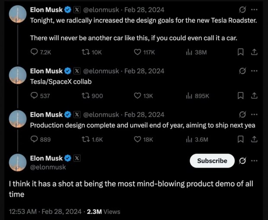Share the Tesla Roadster design goals tweet

point(255,52)
